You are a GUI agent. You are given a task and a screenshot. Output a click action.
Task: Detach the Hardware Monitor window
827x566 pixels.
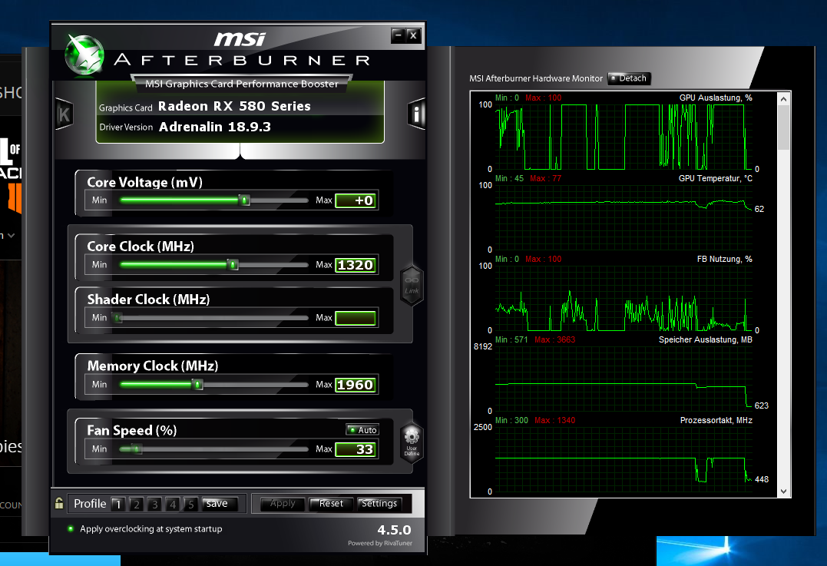click(628, 78)
